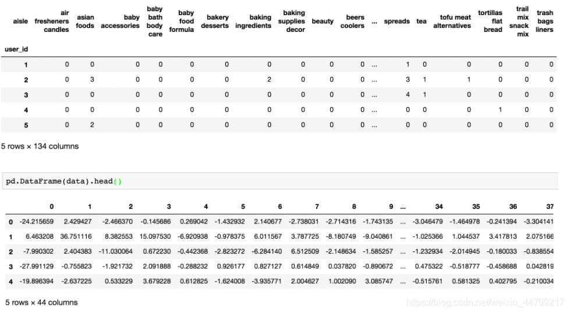Click the pd.DataFrame(data).head() code cell
570x313 pixels.
point(280,181)
